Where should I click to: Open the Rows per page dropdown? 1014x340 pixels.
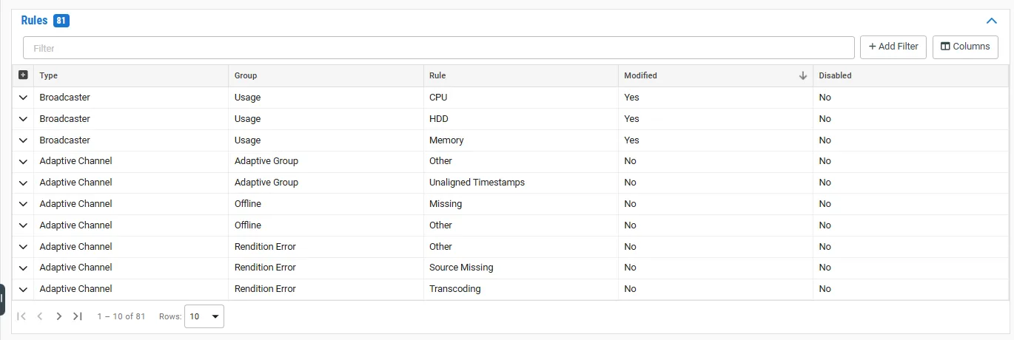(x=204, y=316)
